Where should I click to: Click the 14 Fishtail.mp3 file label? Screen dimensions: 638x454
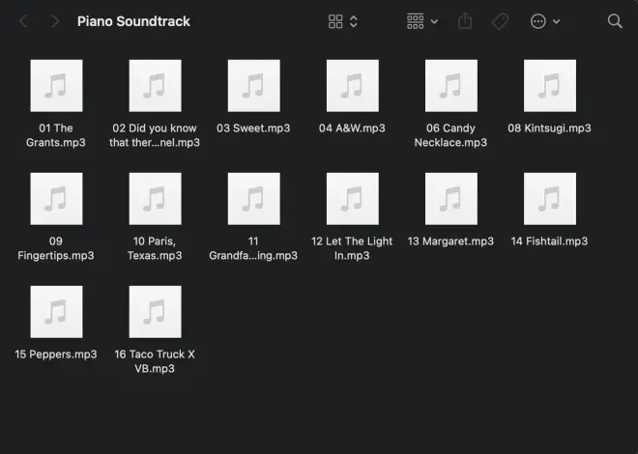click(x=549, y=241)
